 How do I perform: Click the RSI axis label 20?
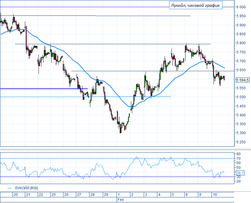(238, 181)
